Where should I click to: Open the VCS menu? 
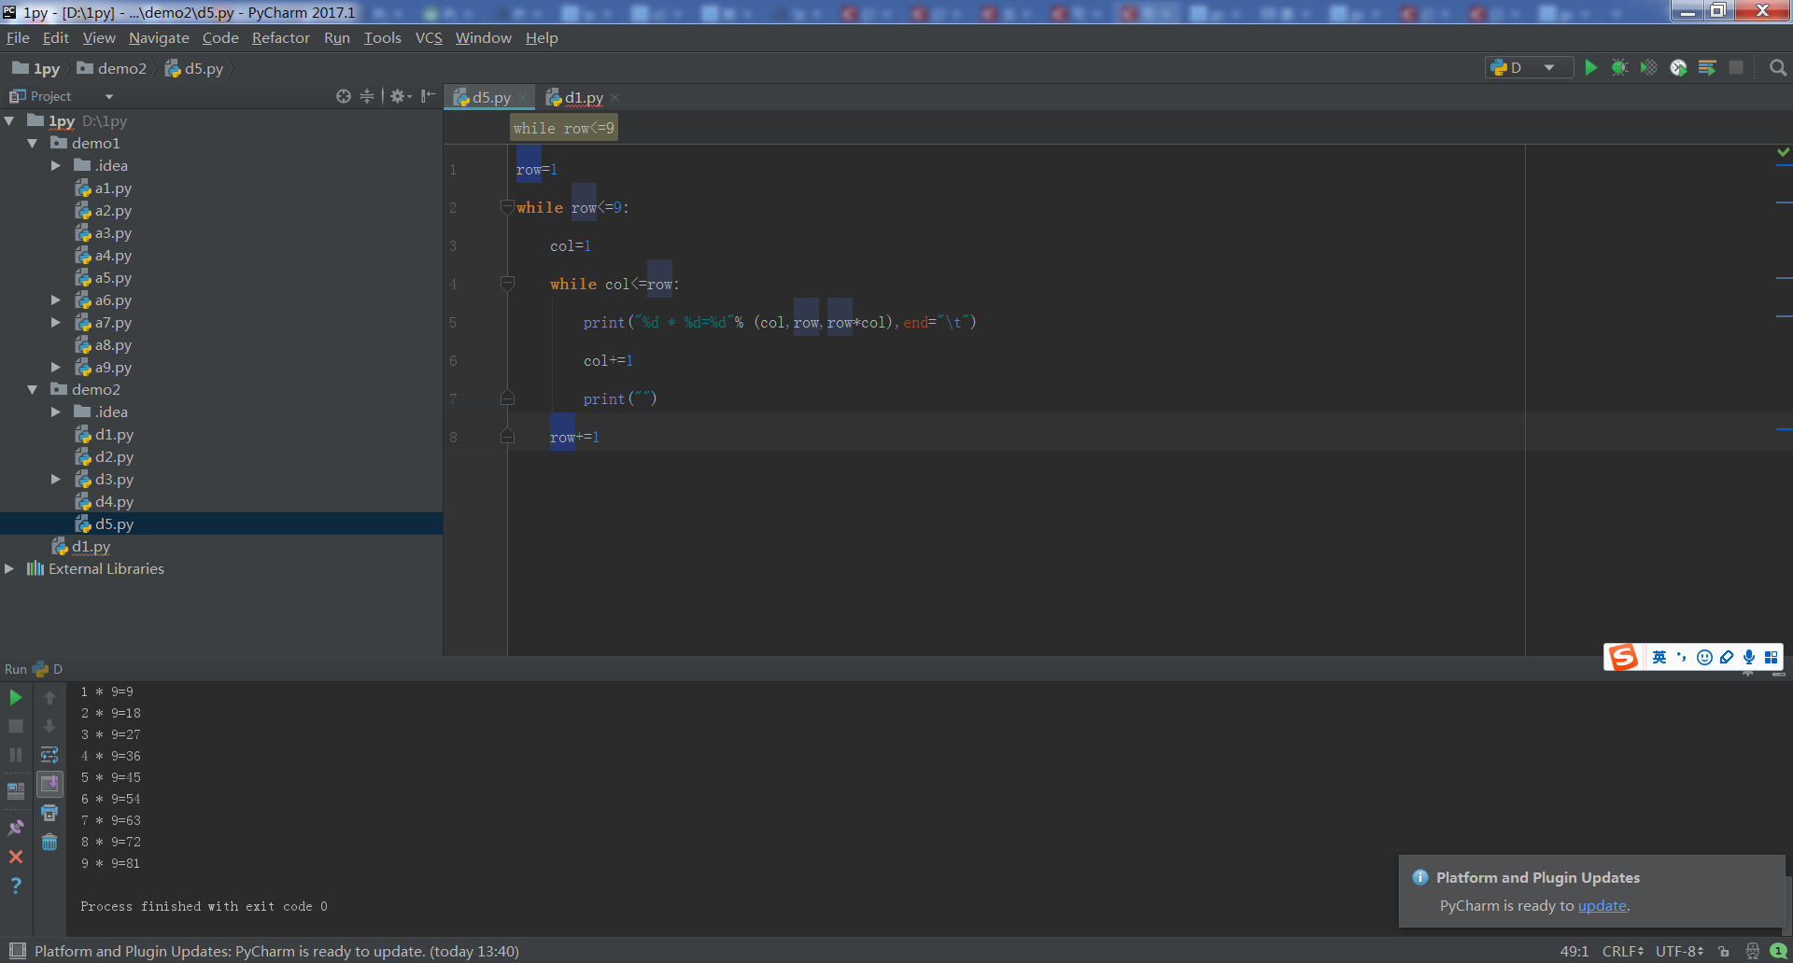tap(429, 37)
